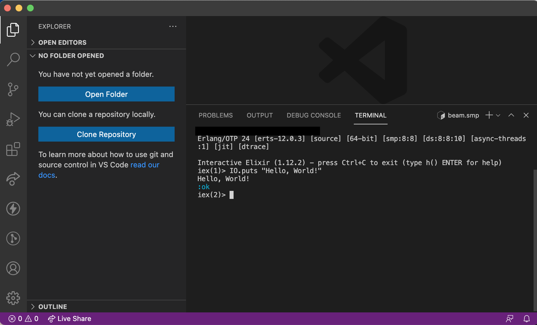Open the Git graph extension view
This screenshot has height=325, width=537.
coord(13,238)
